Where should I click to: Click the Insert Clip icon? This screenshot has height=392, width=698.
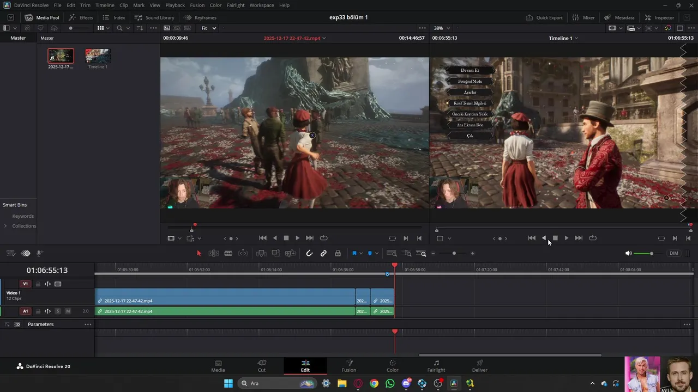(x=261, y=253)
